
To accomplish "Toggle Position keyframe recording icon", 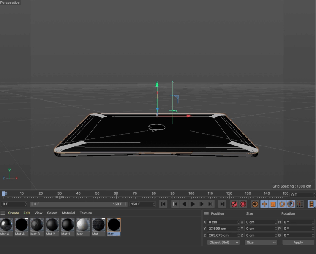I will tap(264, 204).
